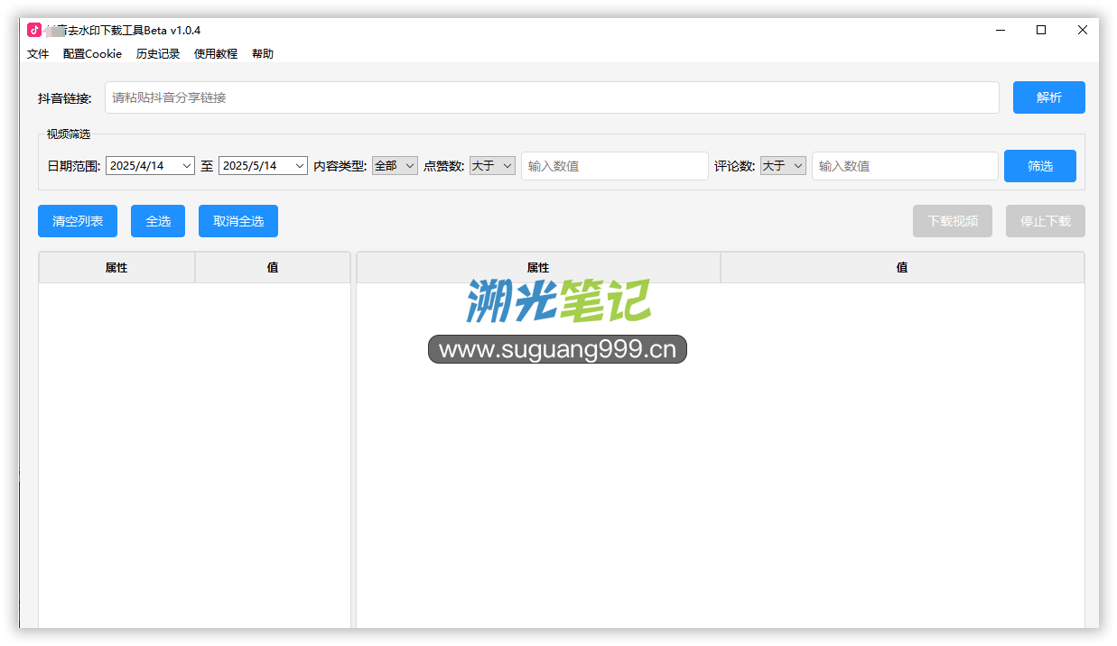
Task: Open the 文件 menu
Action: pyautogui.click(x=38, y=54)
